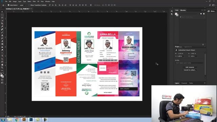Toggle the Auto-Select checkbox

(8, 5)
